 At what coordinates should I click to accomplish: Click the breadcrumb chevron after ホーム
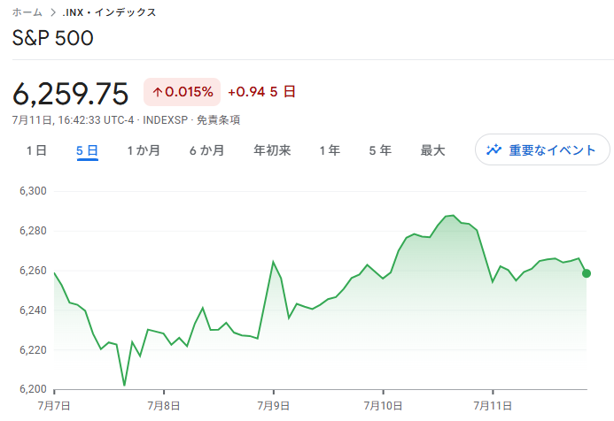[53, 13]
